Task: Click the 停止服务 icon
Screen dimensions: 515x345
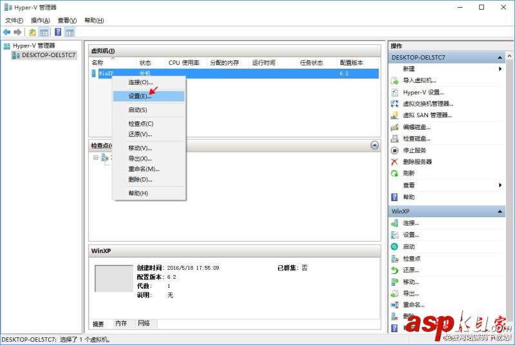Action: tap(395, 150)
